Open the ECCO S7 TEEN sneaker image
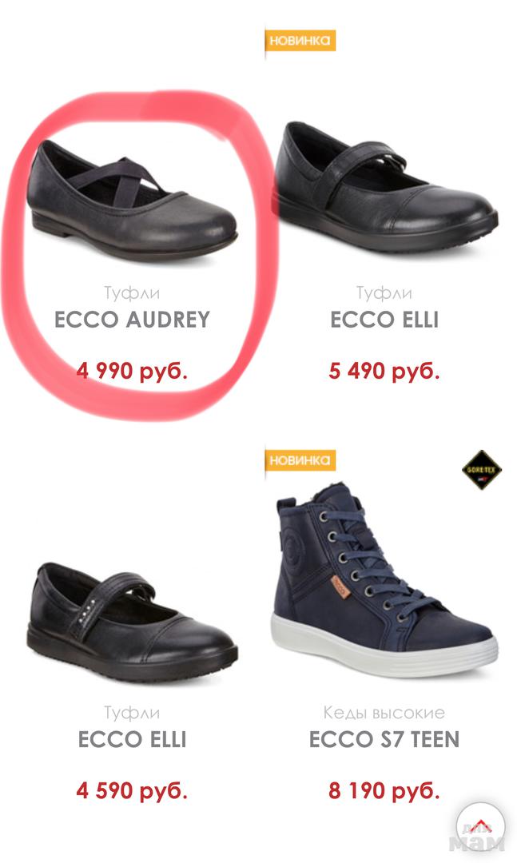The height and width of the screenshot is (863, 517). (384, 579)
